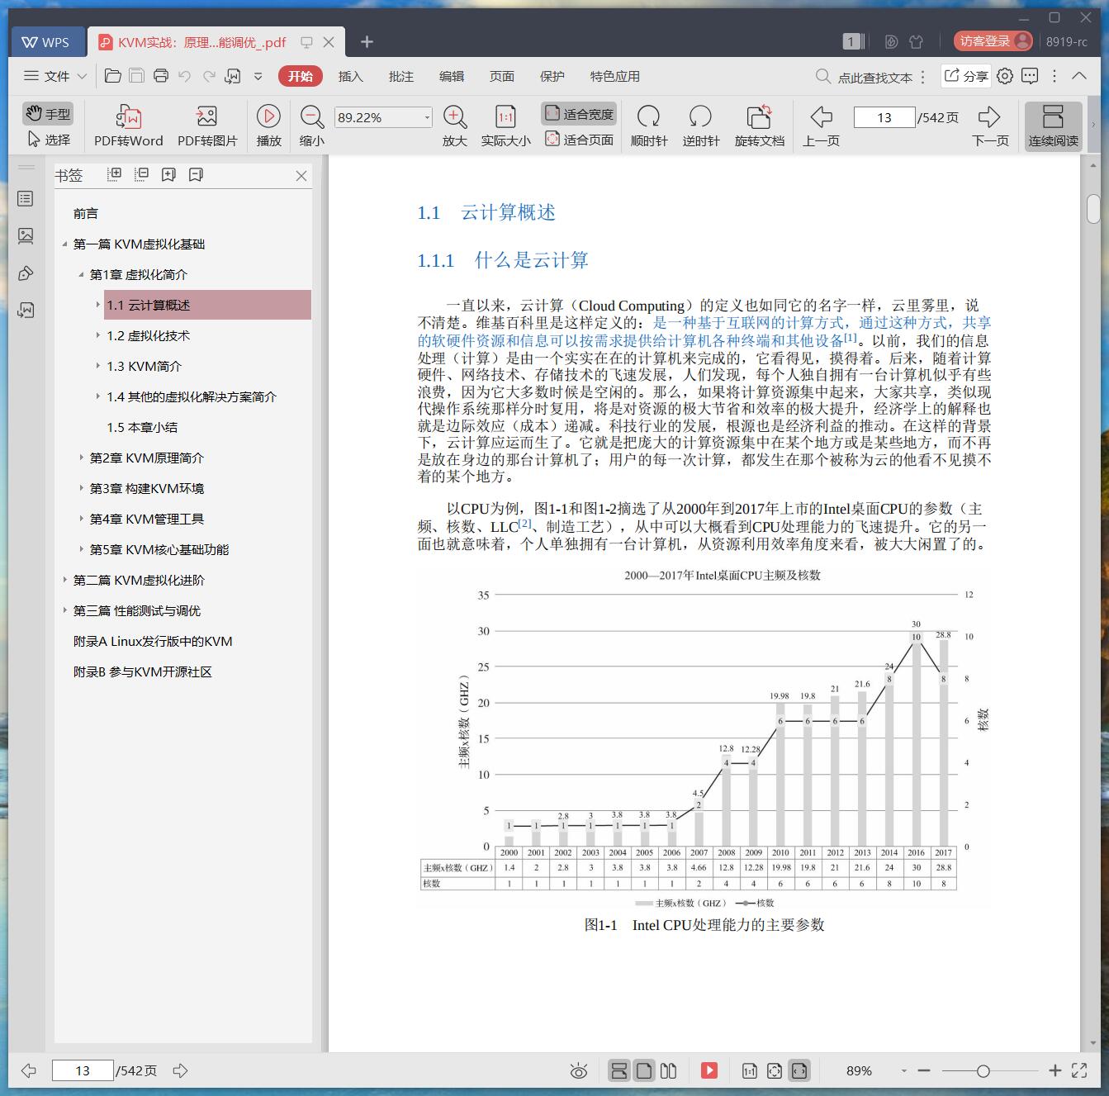Click the undo arrow icon
Image resolution: width=1109 pixels, height=1096 pixels.
click(185, 76)
